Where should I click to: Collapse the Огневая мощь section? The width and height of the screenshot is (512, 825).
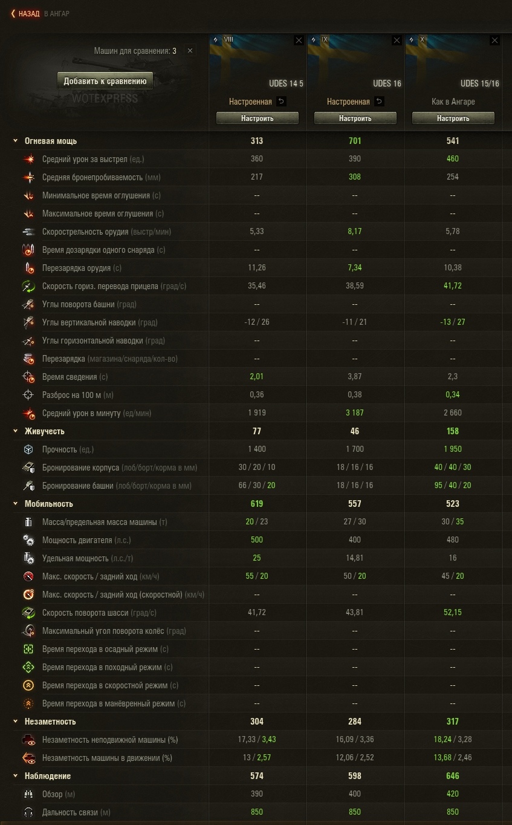tap(16, 141)
